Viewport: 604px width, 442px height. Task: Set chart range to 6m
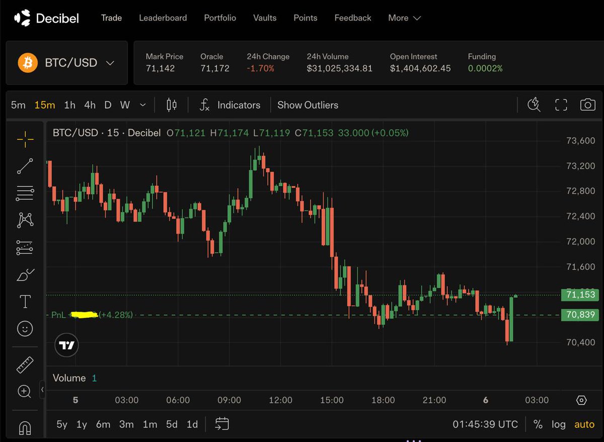103,424
